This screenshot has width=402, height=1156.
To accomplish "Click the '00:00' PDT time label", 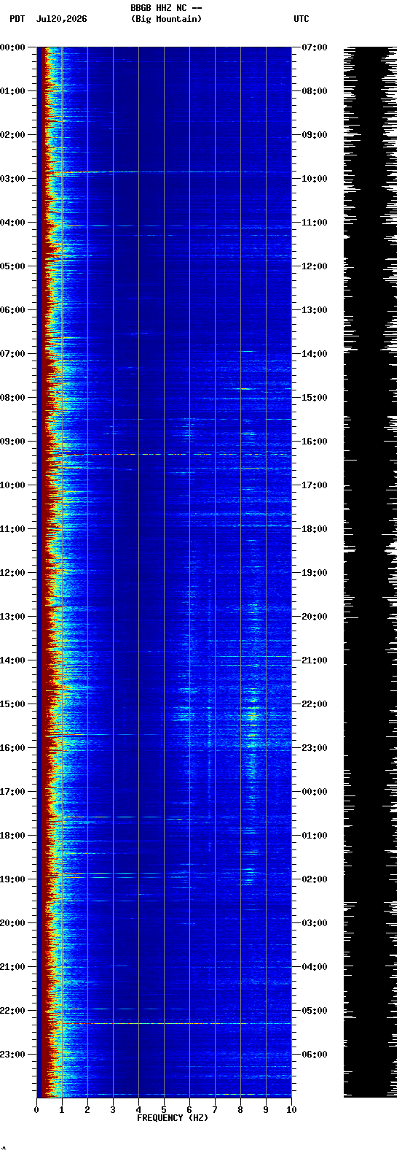I will (x=12, y=47).
